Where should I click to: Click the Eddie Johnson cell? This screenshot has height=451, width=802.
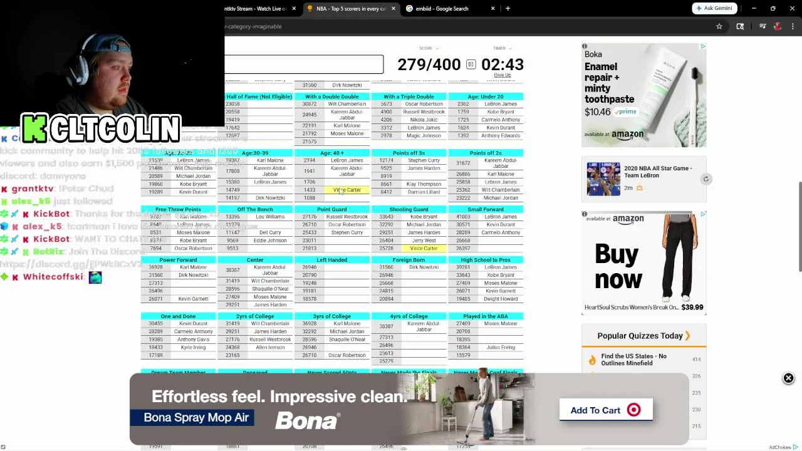coord(270,241)
